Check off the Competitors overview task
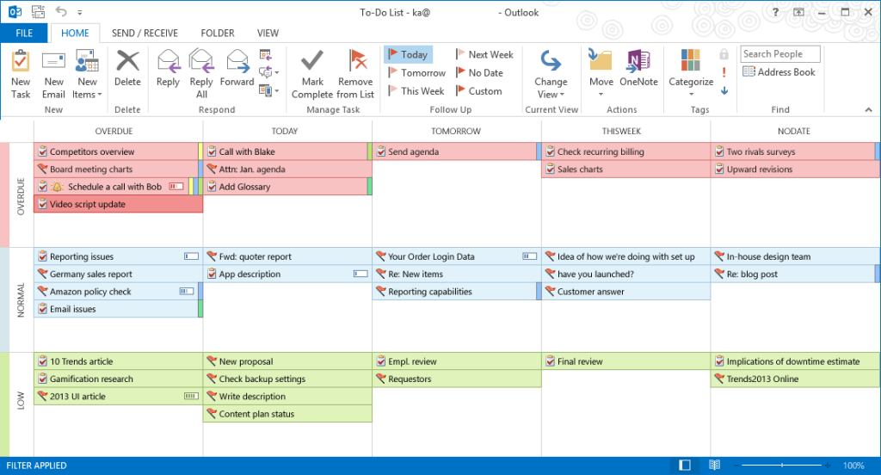The image size is (881, 475). [x=43, y=151]
